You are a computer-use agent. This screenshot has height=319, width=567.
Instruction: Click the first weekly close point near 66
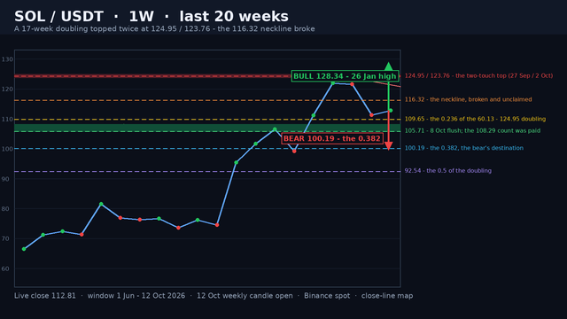click(24, 249)
